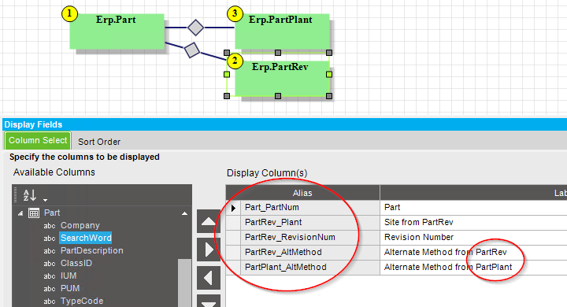The height and width of the screenshot is (307, 567).
Task: Click the Part table grid icon
Action: 34,213
